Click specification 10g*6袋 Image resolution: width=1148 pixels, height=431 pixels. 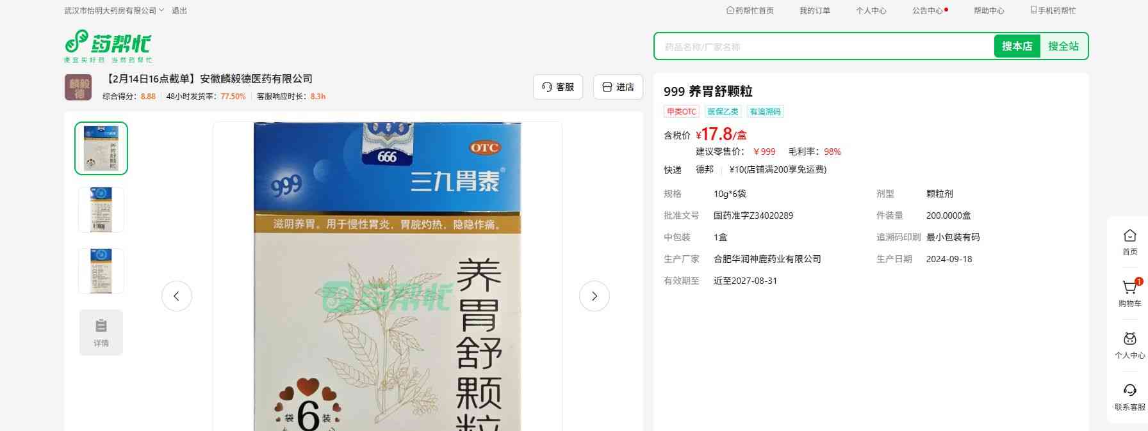tap(730, 194)
